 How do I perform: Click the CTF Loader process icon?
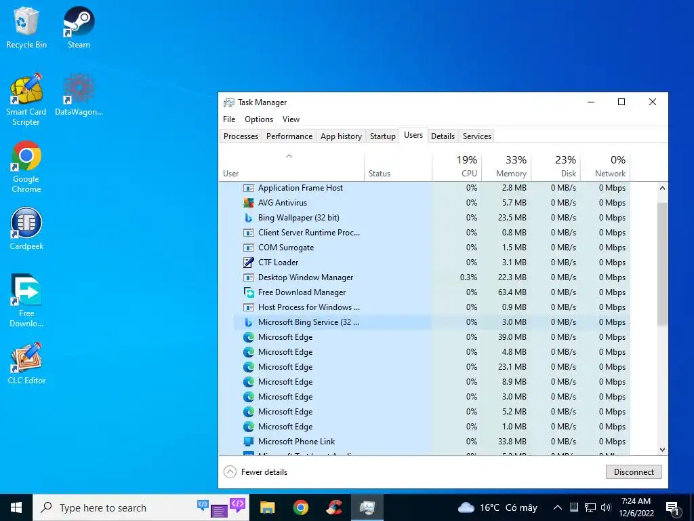pos(249,263)
